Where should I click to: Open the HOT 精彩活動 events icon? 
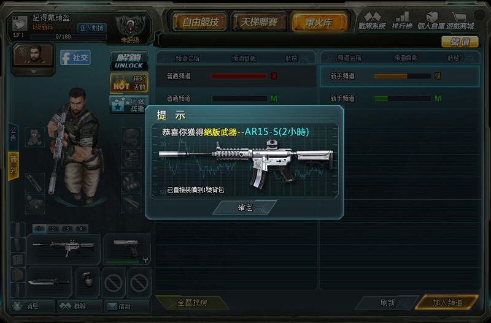129,83
